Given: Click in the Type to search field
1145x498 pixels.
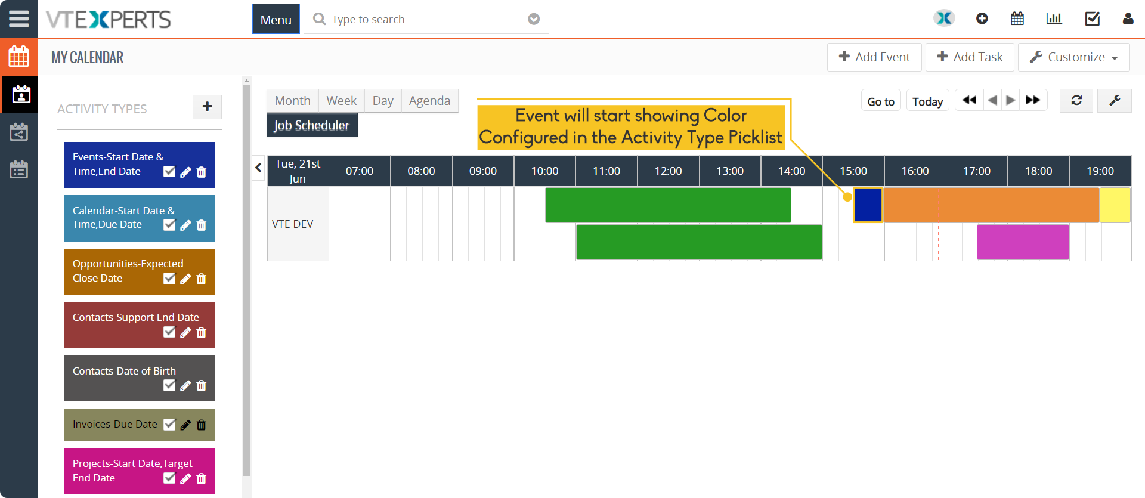Looking at the screenshot, I should pos(426,19).
